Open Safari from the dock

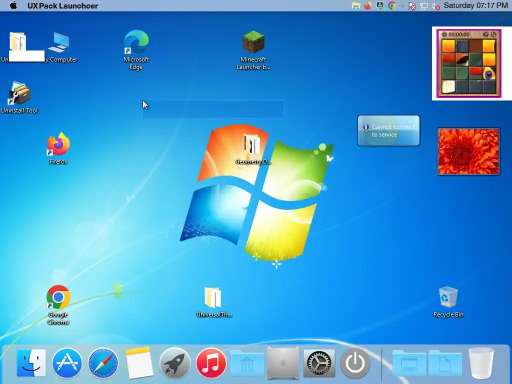pyautogui.click(x=103, y=363)
